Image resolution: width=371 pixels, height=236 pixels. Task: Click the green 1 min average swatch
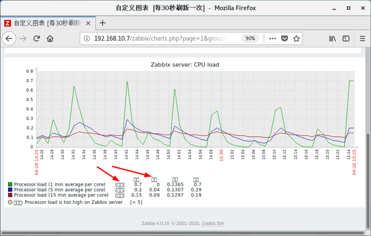[10, 184]
